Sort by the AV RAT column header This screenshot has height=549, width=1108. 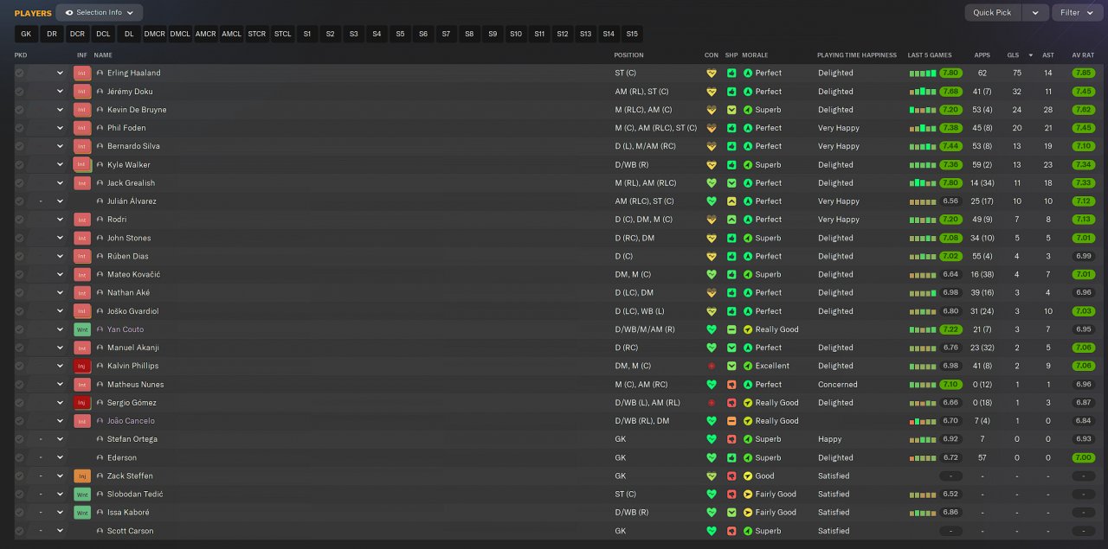(1083, 55)
